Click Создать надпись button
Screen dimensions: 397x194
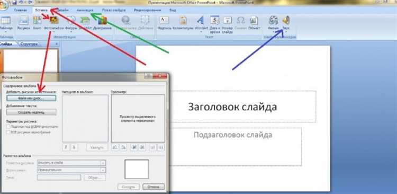pos(31,112)
